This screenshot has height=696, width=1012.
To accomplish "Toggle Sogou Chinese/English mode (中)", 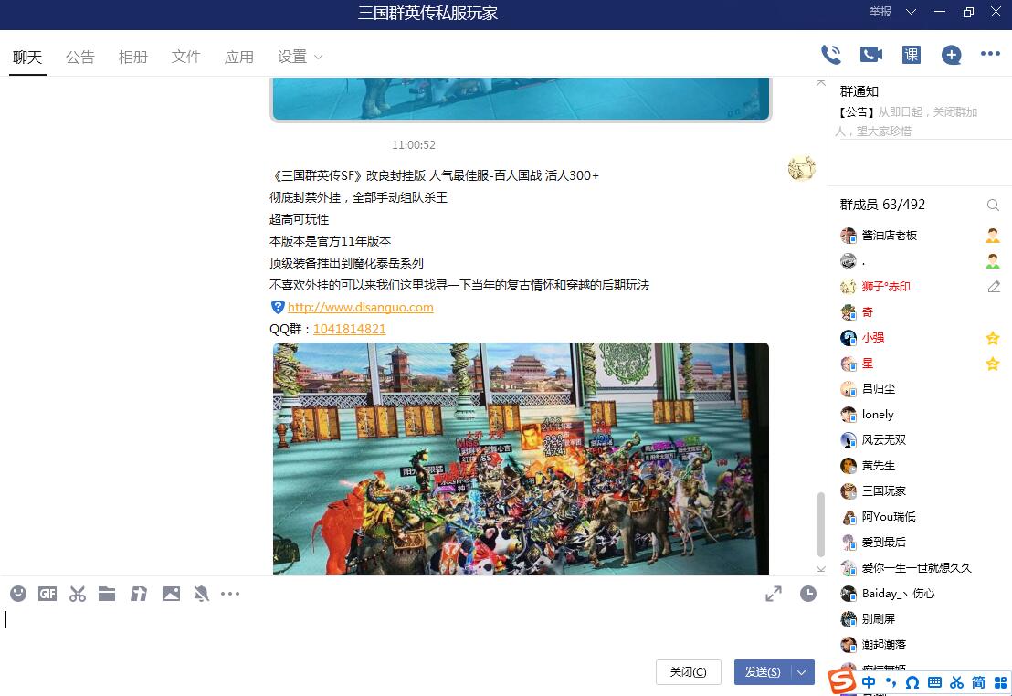I will (x=869, y=682).
